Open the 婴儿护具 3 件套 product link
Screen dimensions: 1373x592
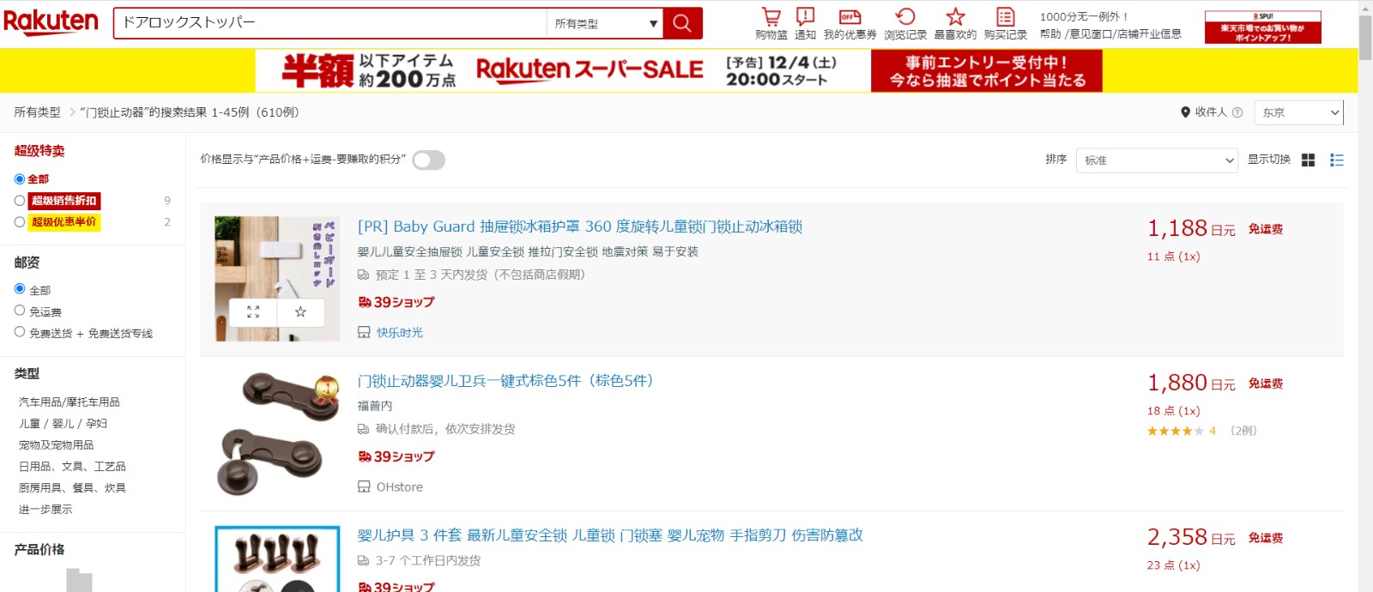(610, 535)
